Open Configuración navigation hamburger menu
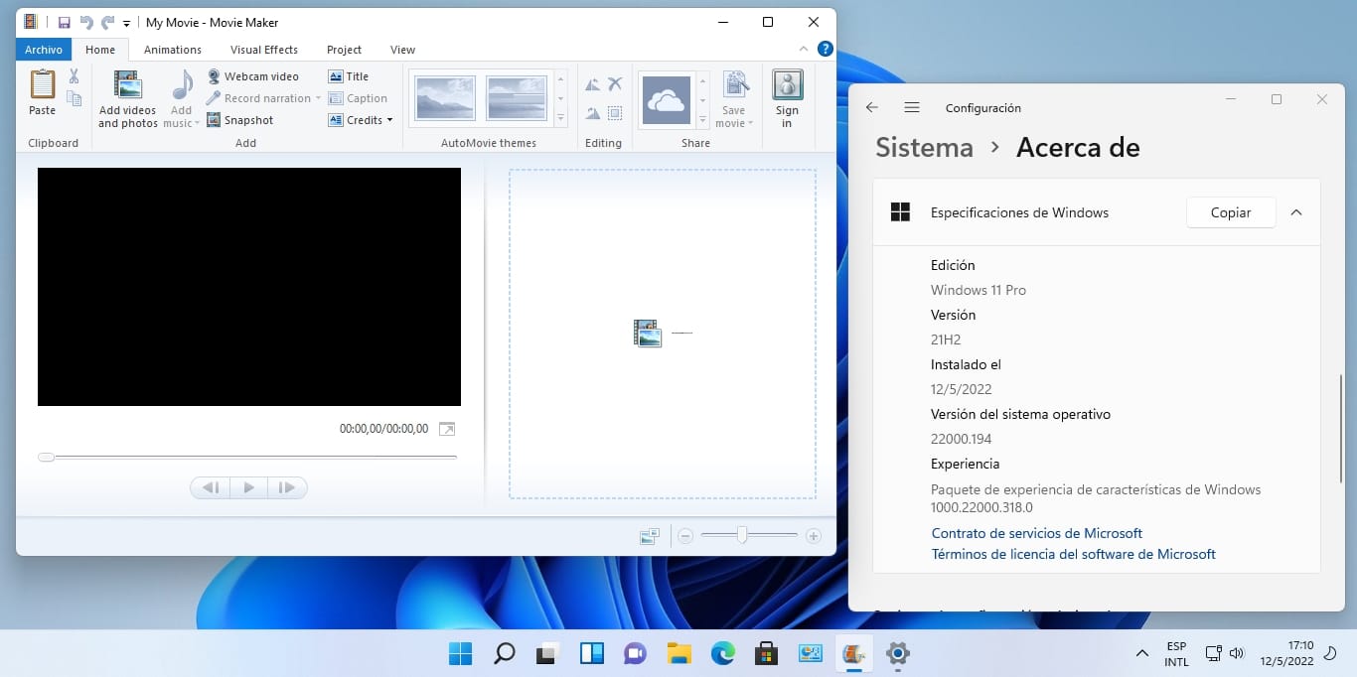 coord(911,108)
